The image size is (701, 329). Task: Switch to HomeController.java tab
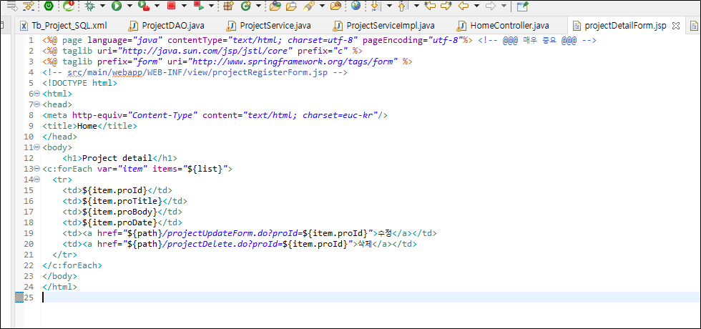tap(504, 26)
